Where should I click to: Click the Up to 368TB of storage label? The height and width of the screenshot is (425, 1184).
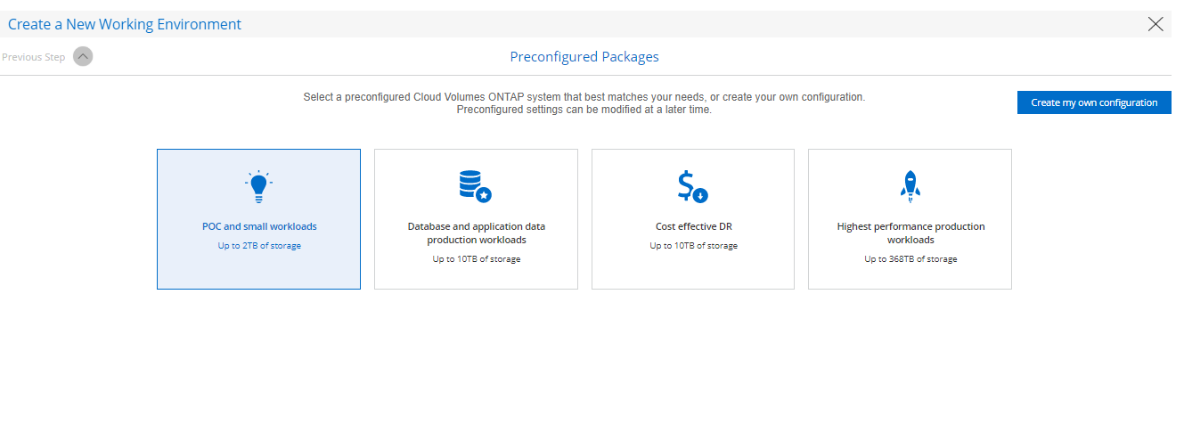coord(910,259)
